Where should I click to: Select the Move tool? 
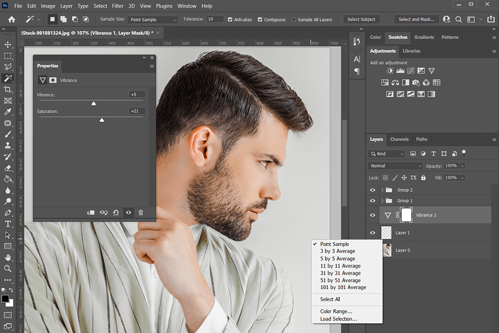pyautogui.click(x=8, y=44)
